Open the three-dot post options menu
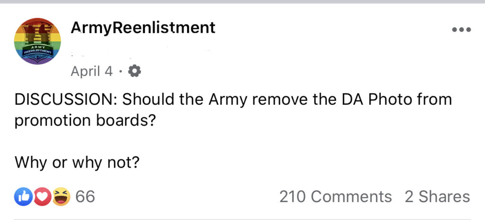The height and width of the screenshot is (220, 485). (x=461, y=30)
